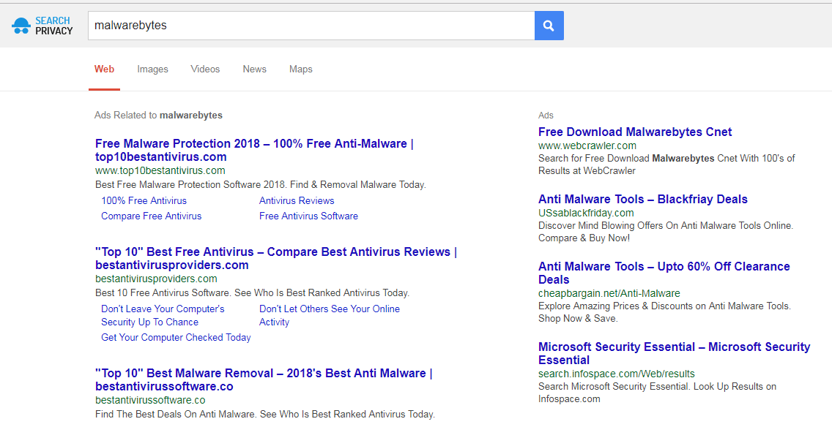Open the Anti Malware Tools Blackfriay Deals ad
832x427 pixels.
[x=642, y=199]
